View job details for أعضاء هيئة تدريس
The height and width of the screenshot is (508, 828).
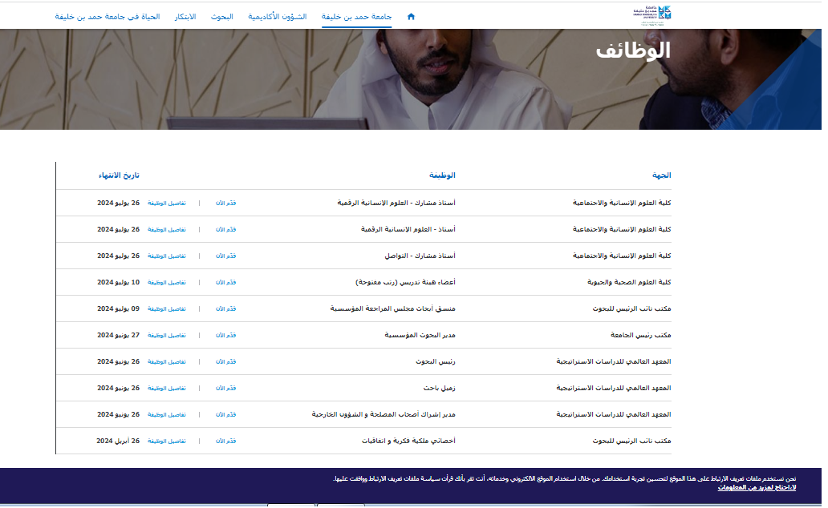click(x=166, y=282)
